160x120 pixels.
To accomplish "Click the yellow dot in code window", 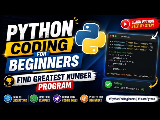I will pos(113,36).
